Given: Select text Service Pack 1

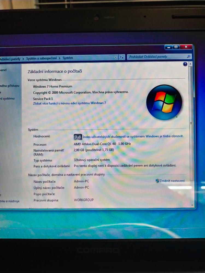Looking at the screenshot, I should [x=43, y=99].
